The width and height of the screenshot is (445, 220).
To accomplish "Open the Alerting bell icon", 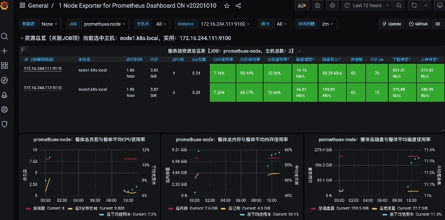I will tap(4, 95).
